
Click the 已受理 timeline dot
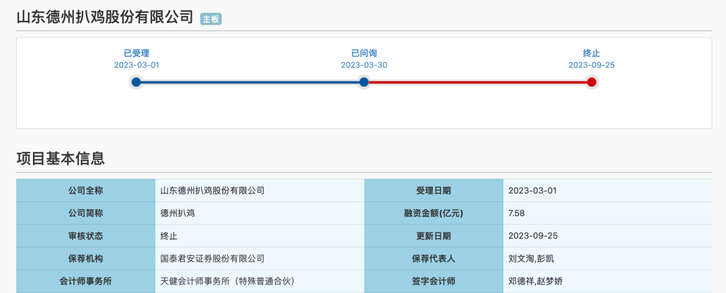[136, 82]
